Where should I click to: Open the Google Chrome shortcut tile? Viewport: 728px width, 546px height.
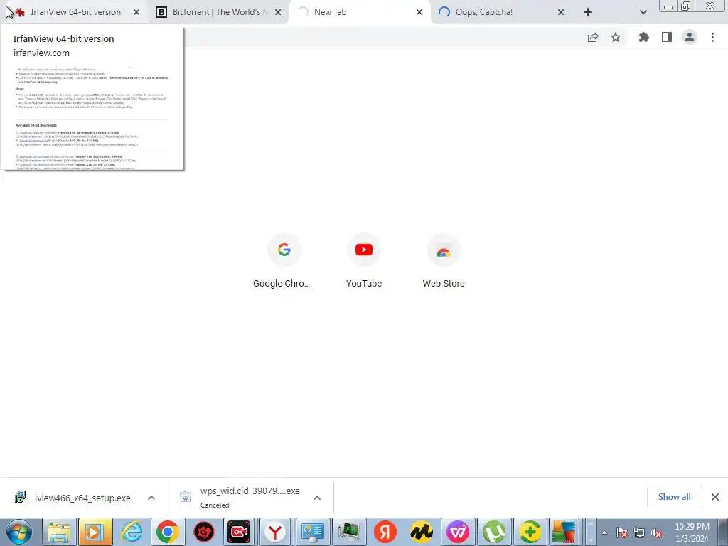coord(284,261)
